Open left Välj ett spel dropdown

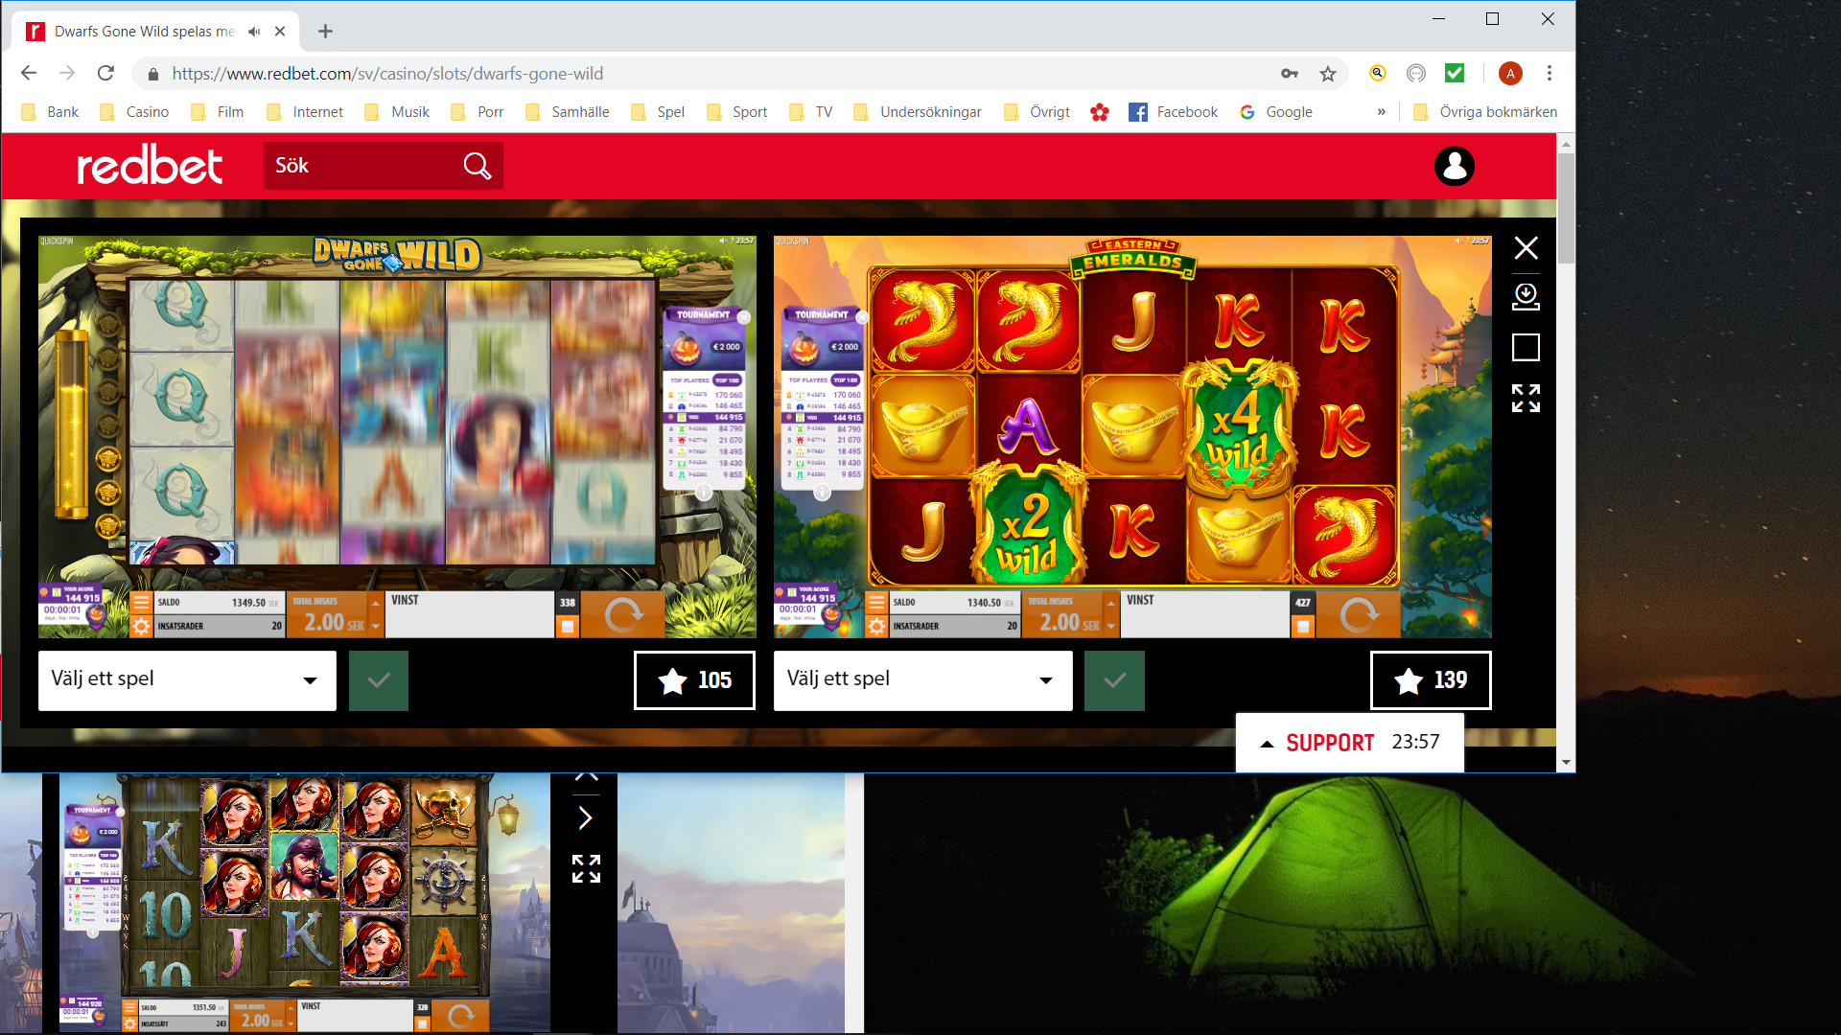(x=187, y=680)
